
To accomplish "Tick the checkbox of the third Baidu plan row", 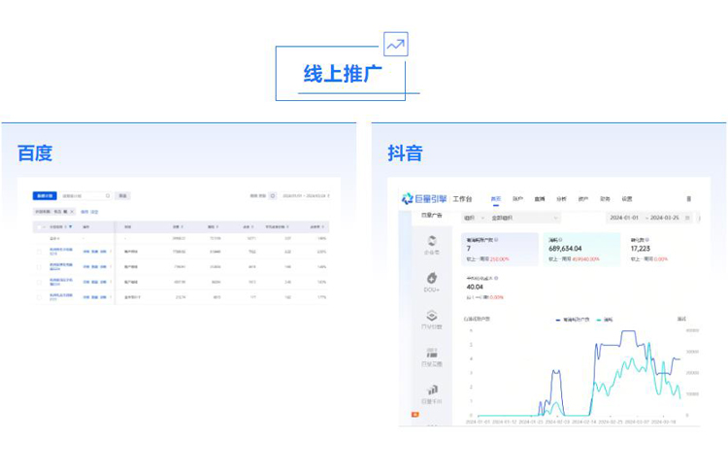I will click(39, 282).
